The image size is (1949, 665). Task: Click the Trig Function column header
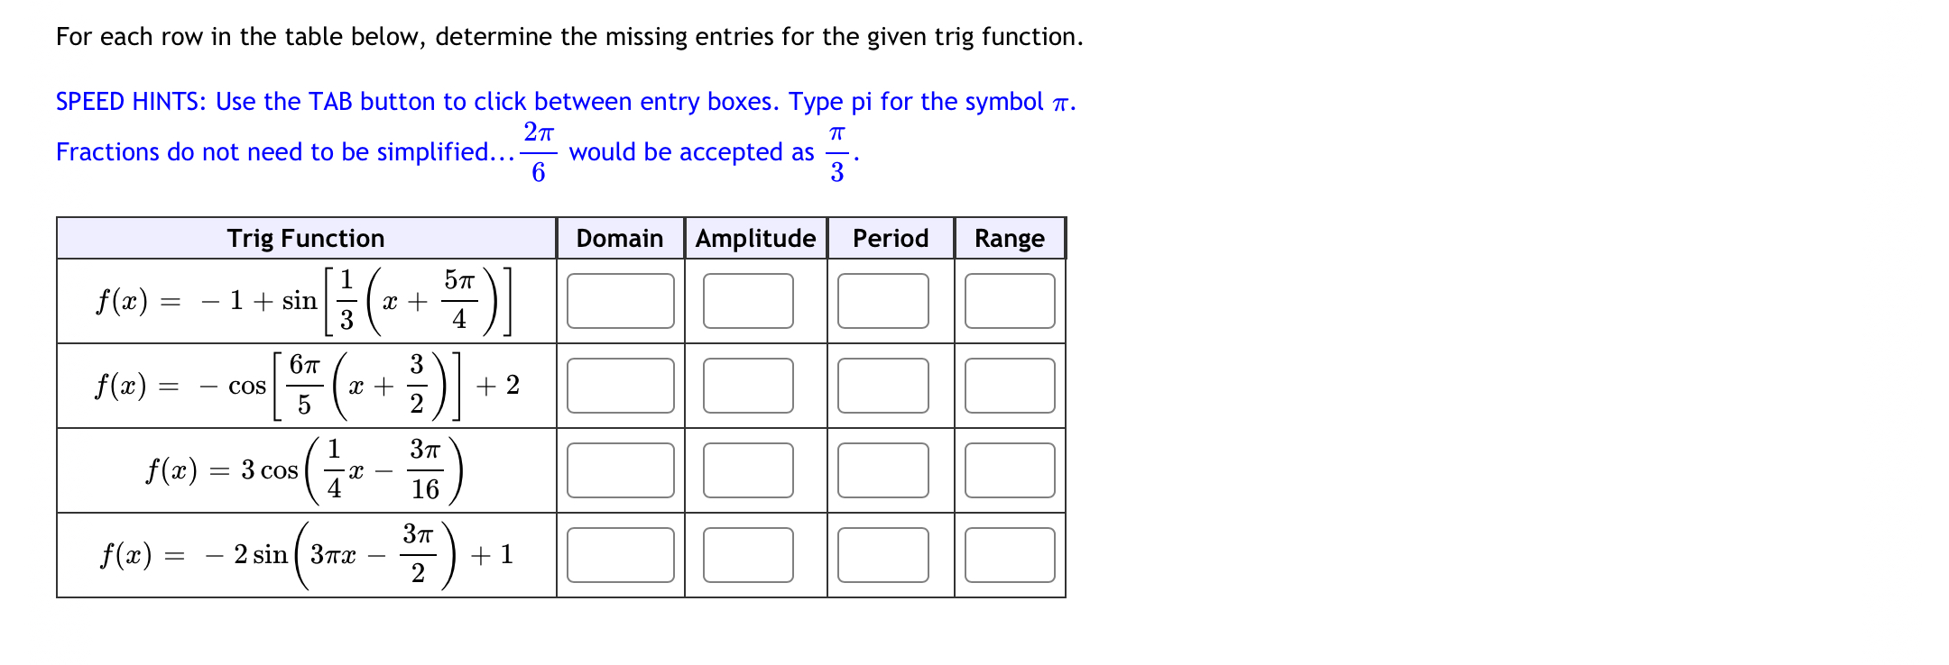306,239
